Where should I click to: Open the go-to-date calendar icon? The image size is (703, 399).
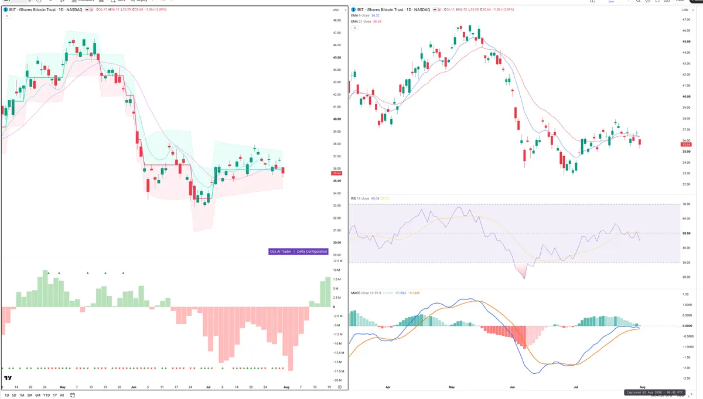(x=73, y=395)
